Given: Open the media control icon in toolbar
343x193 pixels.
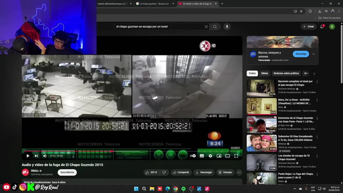Looking at the screenshot, I should pos(326,11).
